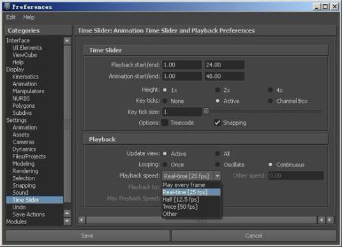Click the Maya icon in the title bar
This screenshot has width=342, height=247.
tap(8, 6)
